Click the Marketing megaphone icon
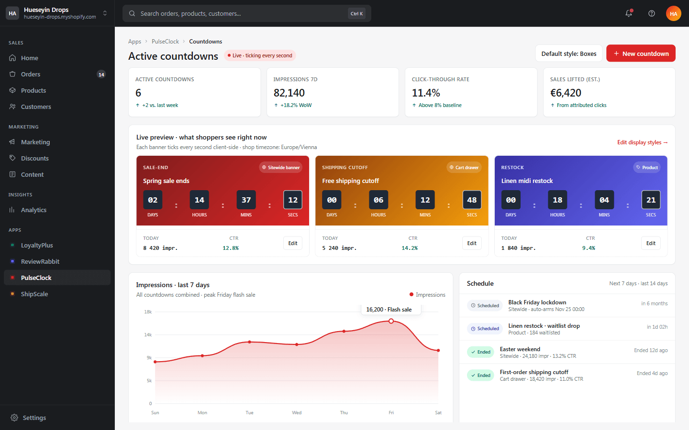 12,142
